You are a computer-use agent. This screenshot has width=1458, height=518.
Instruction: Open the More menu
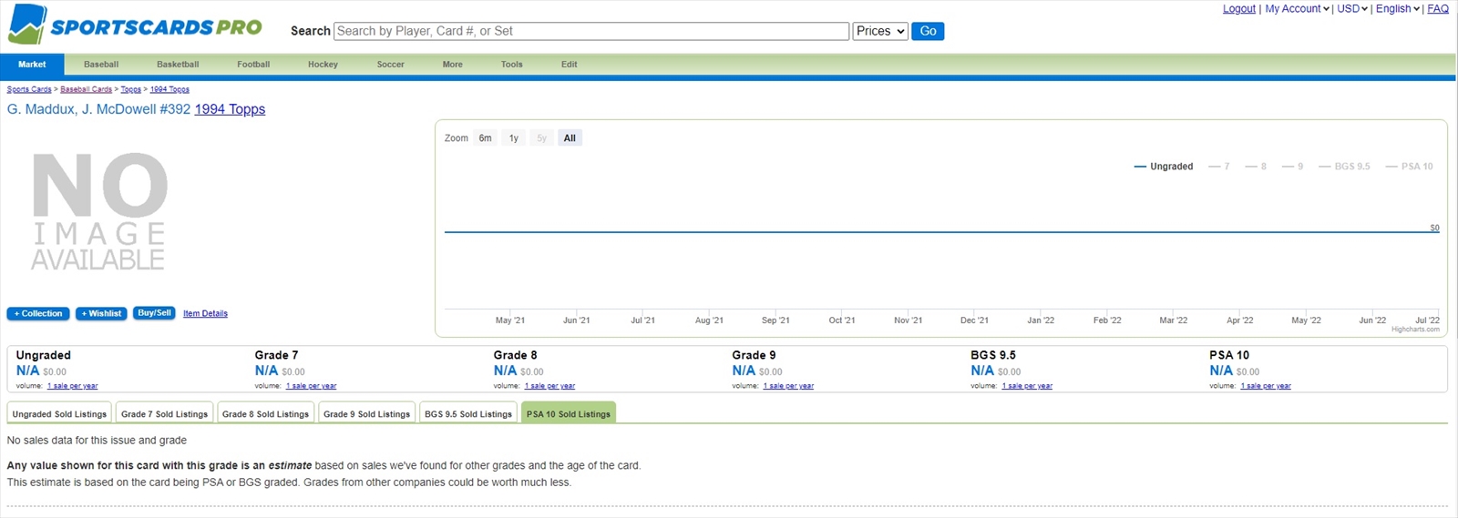[453, 65]
